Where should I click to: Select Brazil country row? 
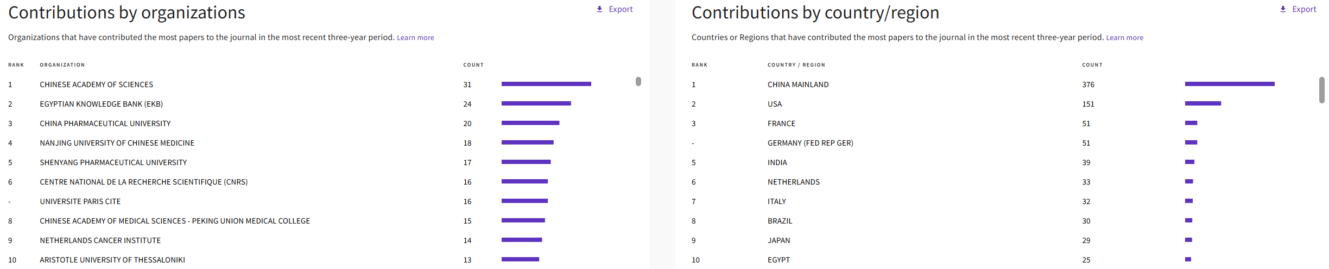click(x=780, y=221)
